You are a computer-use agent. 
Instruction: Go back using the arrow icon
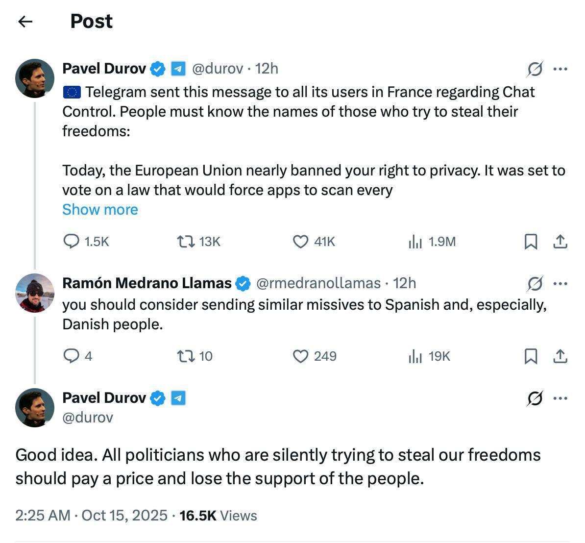coord(25,21)
